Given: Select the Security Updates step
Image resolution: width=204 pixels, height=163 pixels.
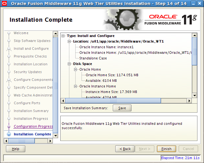Looking at the screenshot, I should pos(28,72).
